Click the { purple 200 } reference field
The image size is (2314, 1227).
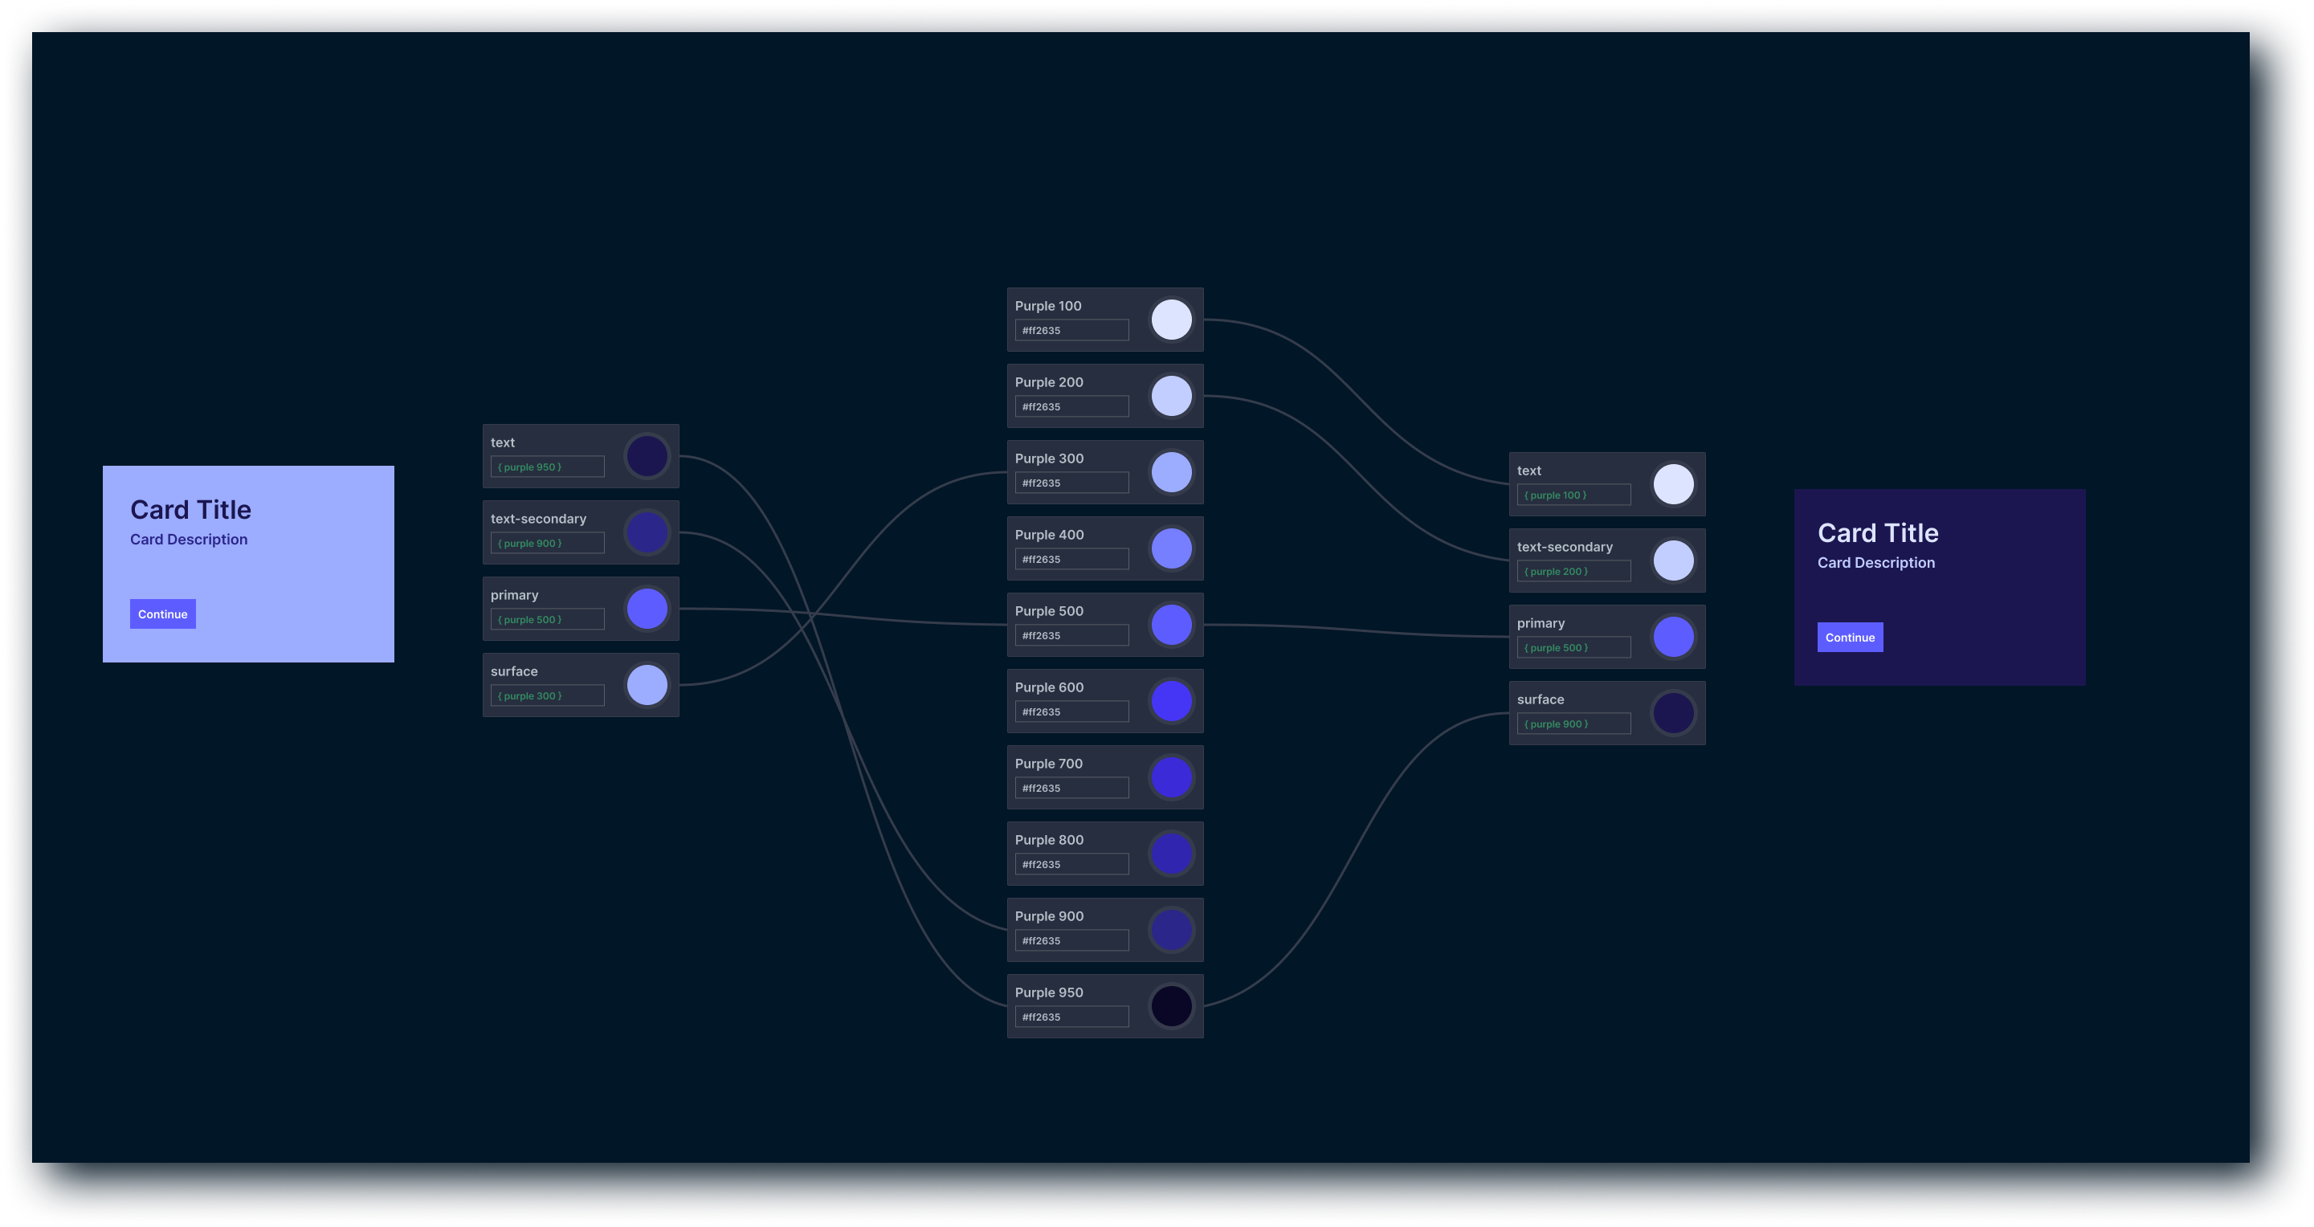(x=1573, y=571)
